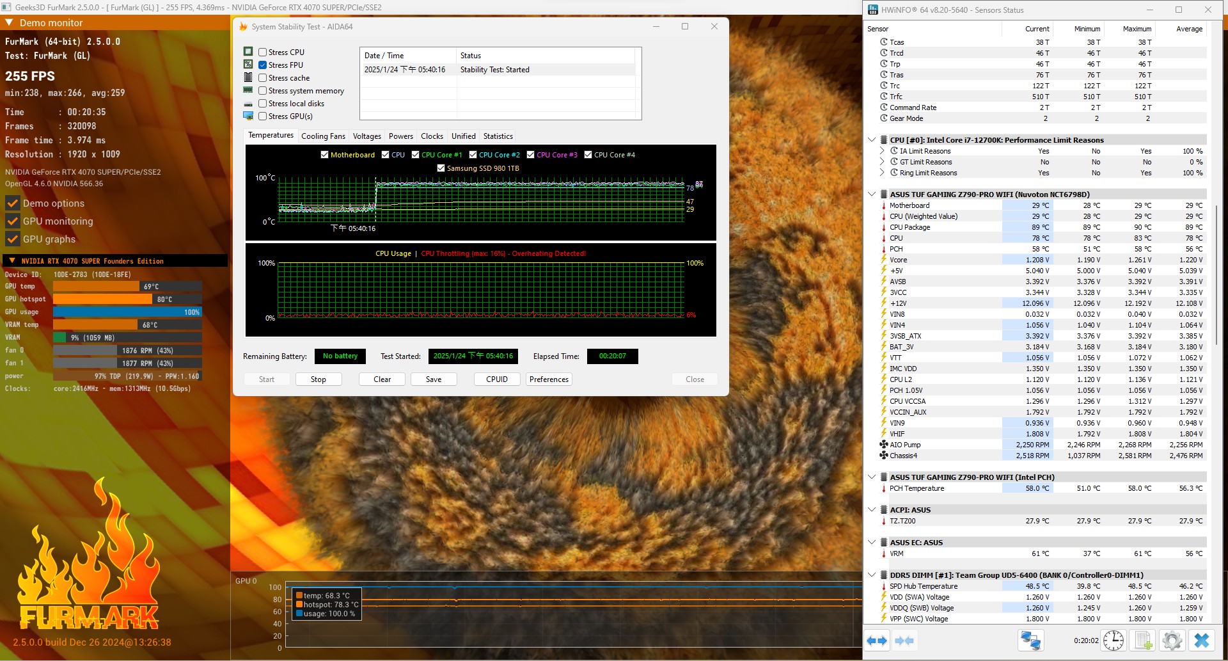Viewport: 1228px width, 661px height.
Task: Enable Stress CPU checkbox
Action: point(263,52)
